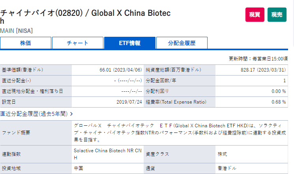
Task: Open the チャート tab
Action: [x=78, y=43]
